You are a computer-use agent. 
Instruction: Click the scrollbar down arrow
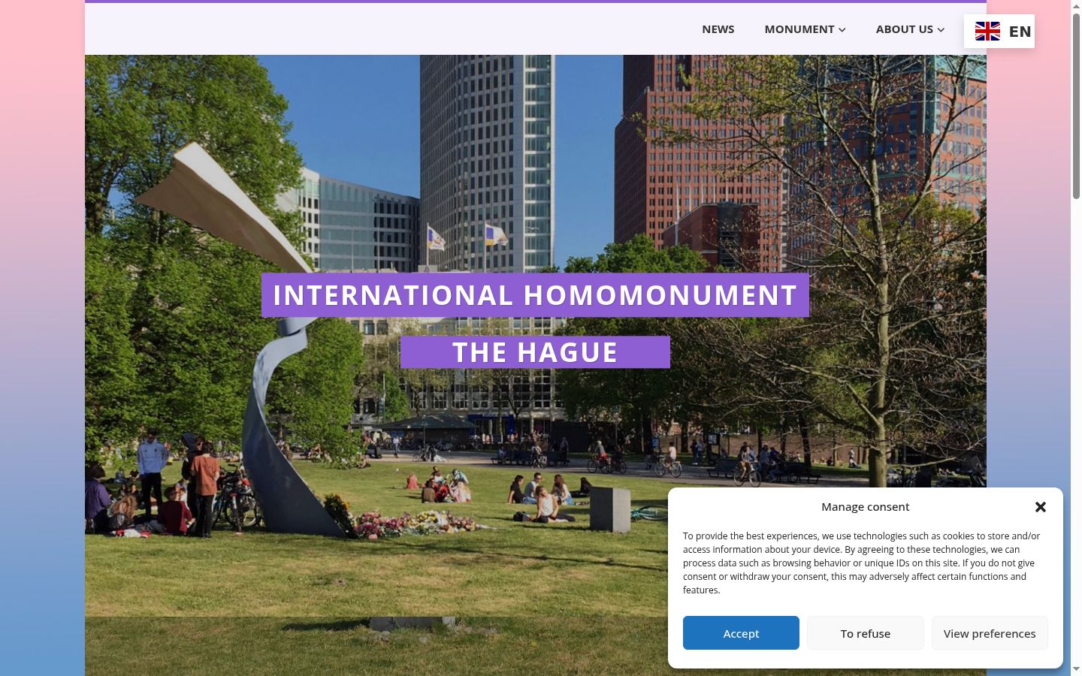pos(1076,669)
